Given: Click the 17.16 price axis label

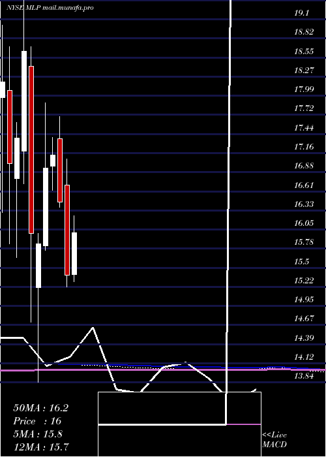Looking at the screenshot, I should 304,147.
